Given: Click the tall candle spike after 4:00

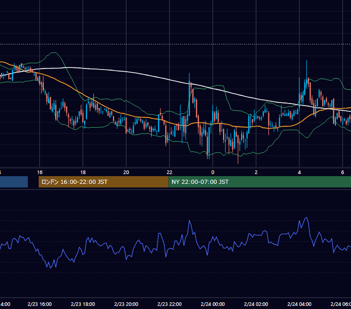Looking at the screenshot, I should pyautogui.click(x=307, y=75).
